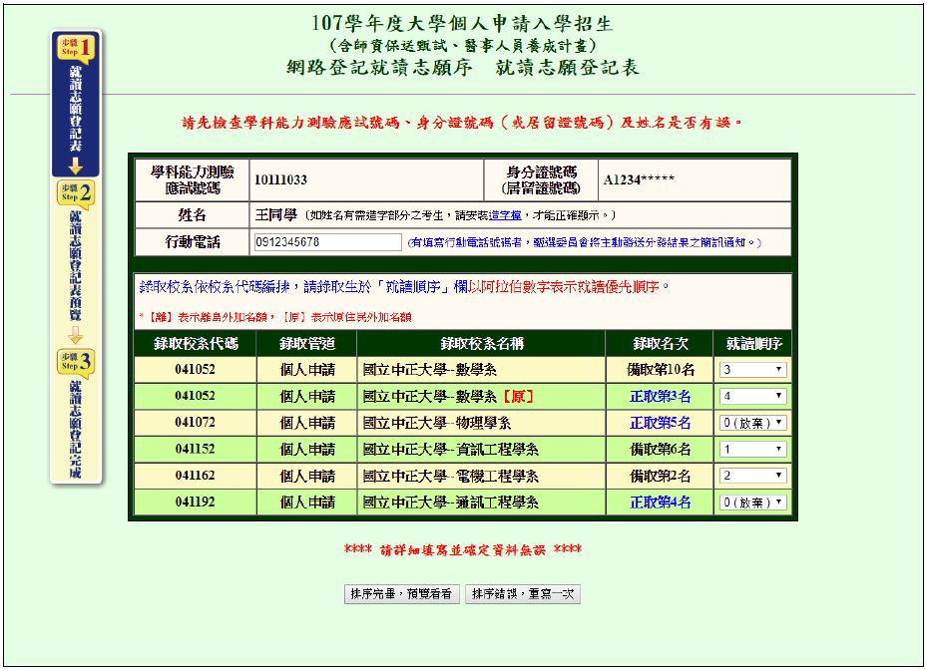Click 國立中正大學--數學系【原】 department name
The width and height of the screenshot is (927, 671).
449,397
